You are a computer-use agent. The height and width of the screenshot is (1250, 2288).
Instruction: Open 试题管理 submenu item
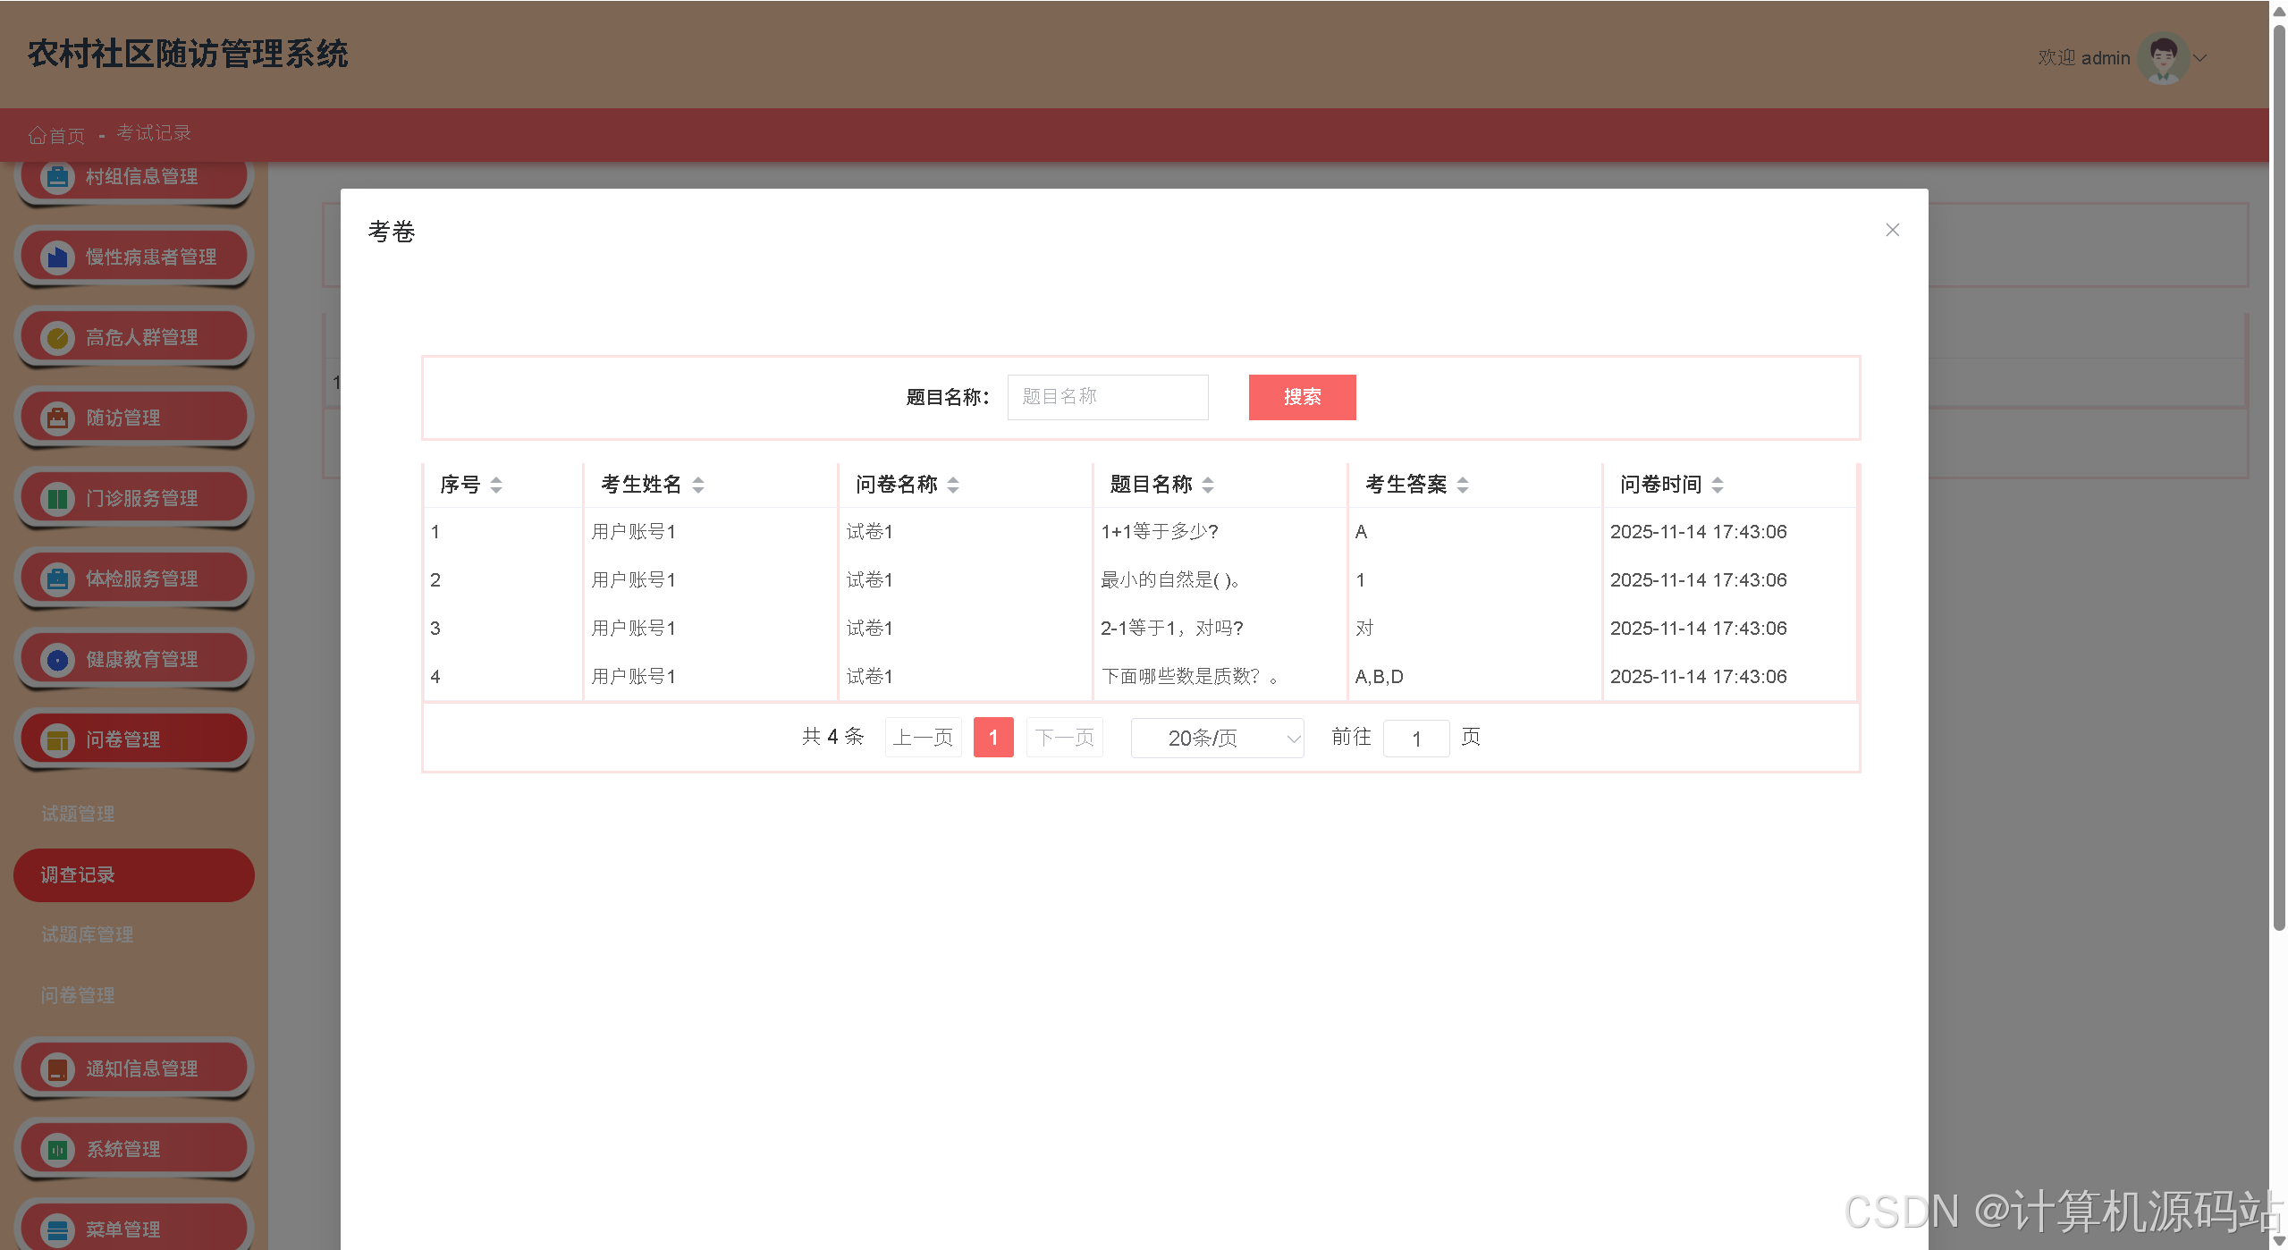78,814
